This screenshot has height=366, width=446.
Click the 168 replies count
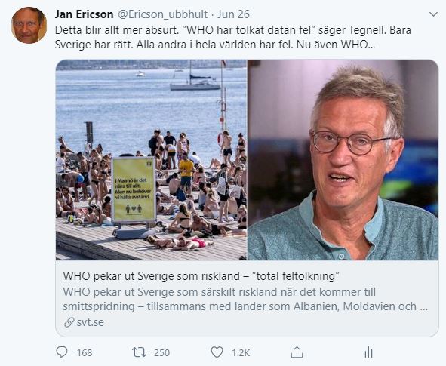pos(85,353)
